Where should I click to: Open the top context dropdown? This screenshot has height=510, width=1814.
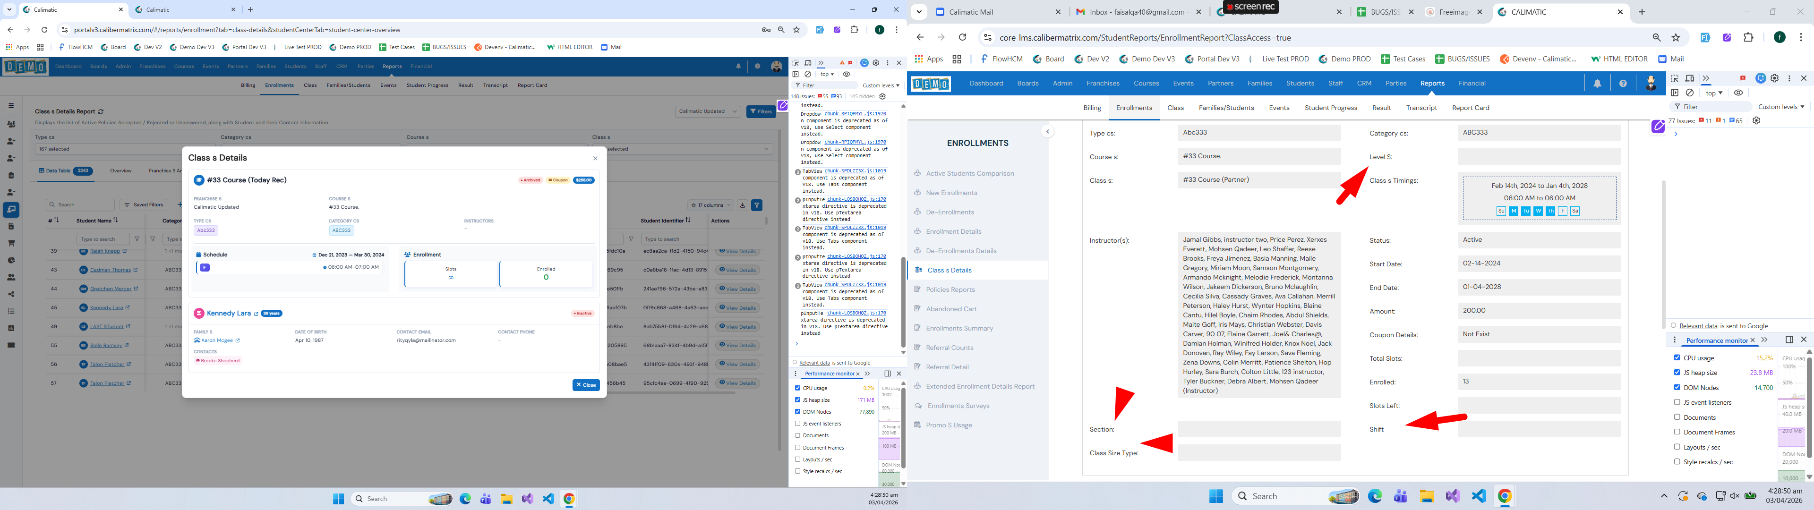1714,93
